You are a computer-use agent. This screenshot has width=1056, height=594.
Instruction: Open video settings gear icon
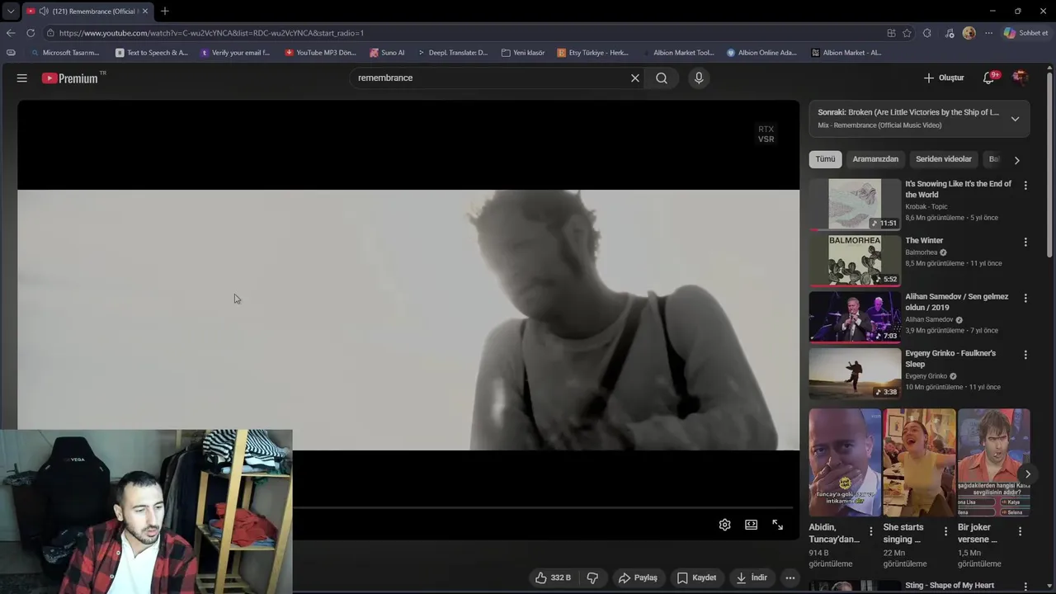coord(724,525)
